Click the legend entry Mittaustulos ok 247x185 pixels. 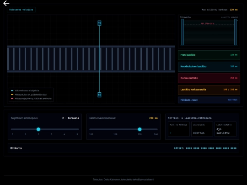(29, 95)
